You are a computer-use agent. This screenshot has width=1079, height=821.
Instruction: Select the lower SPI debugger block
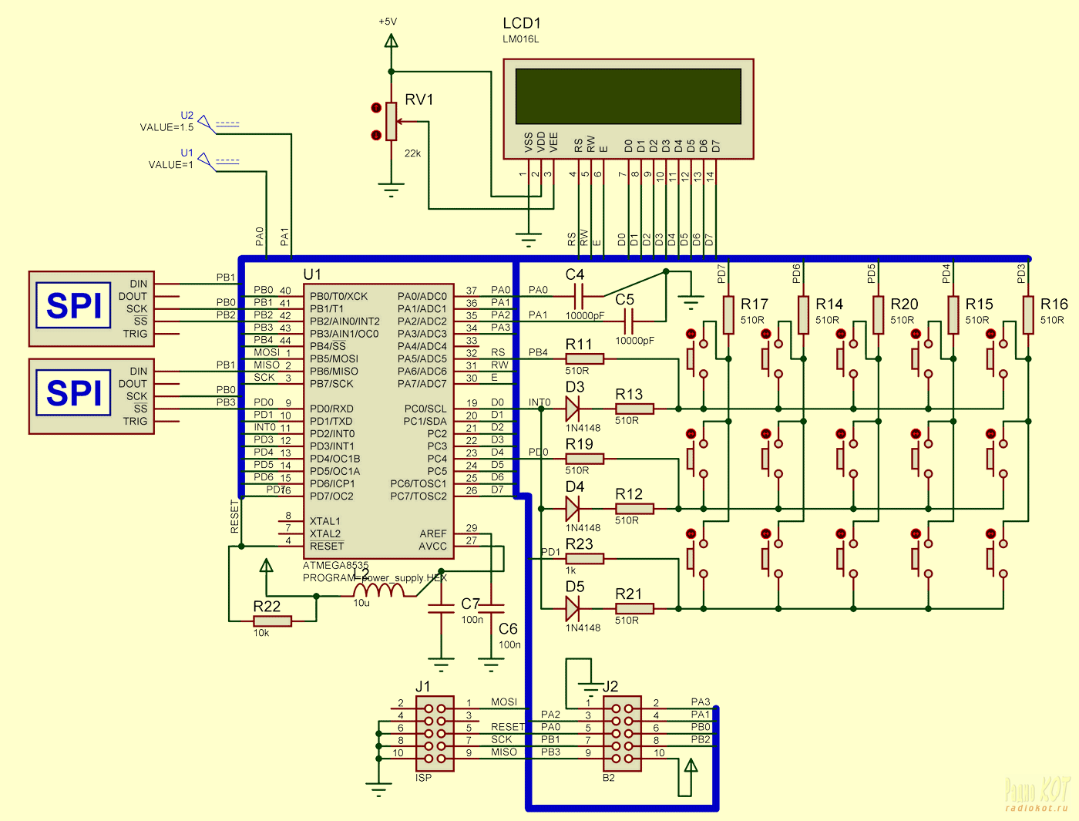(92, 395)
